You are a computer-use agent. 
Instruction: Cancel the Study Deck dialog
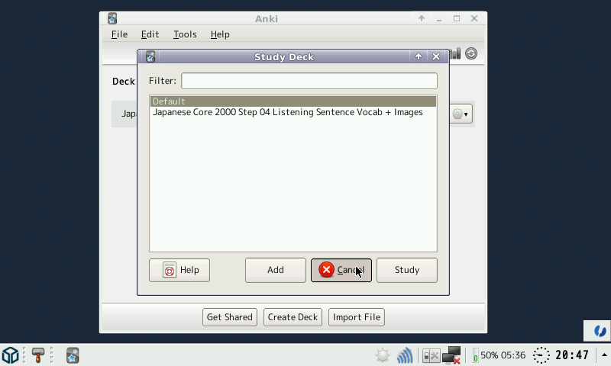click(341, 270)
